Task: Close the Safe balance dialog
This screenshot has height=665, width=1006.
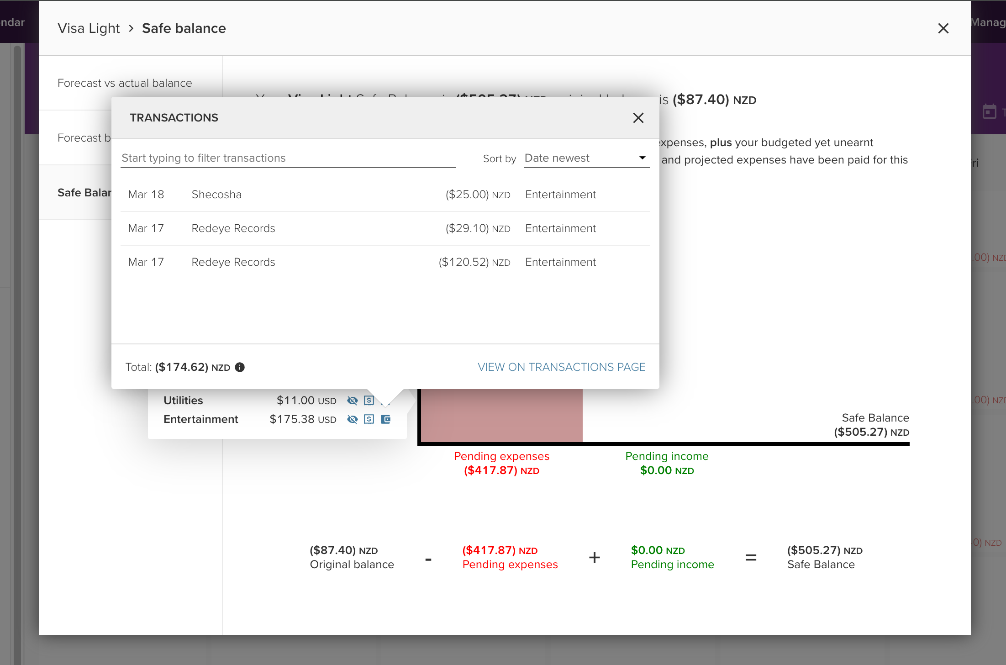Action: click(943, 28)
